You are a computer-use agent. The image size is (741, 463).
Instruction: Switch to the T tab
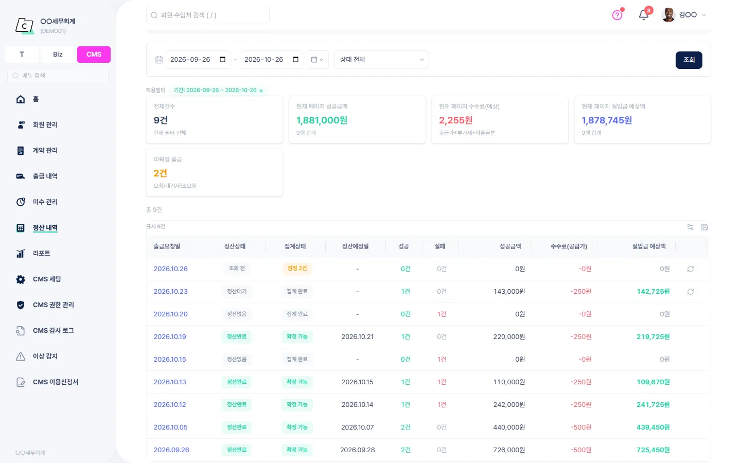click(22, 55)
